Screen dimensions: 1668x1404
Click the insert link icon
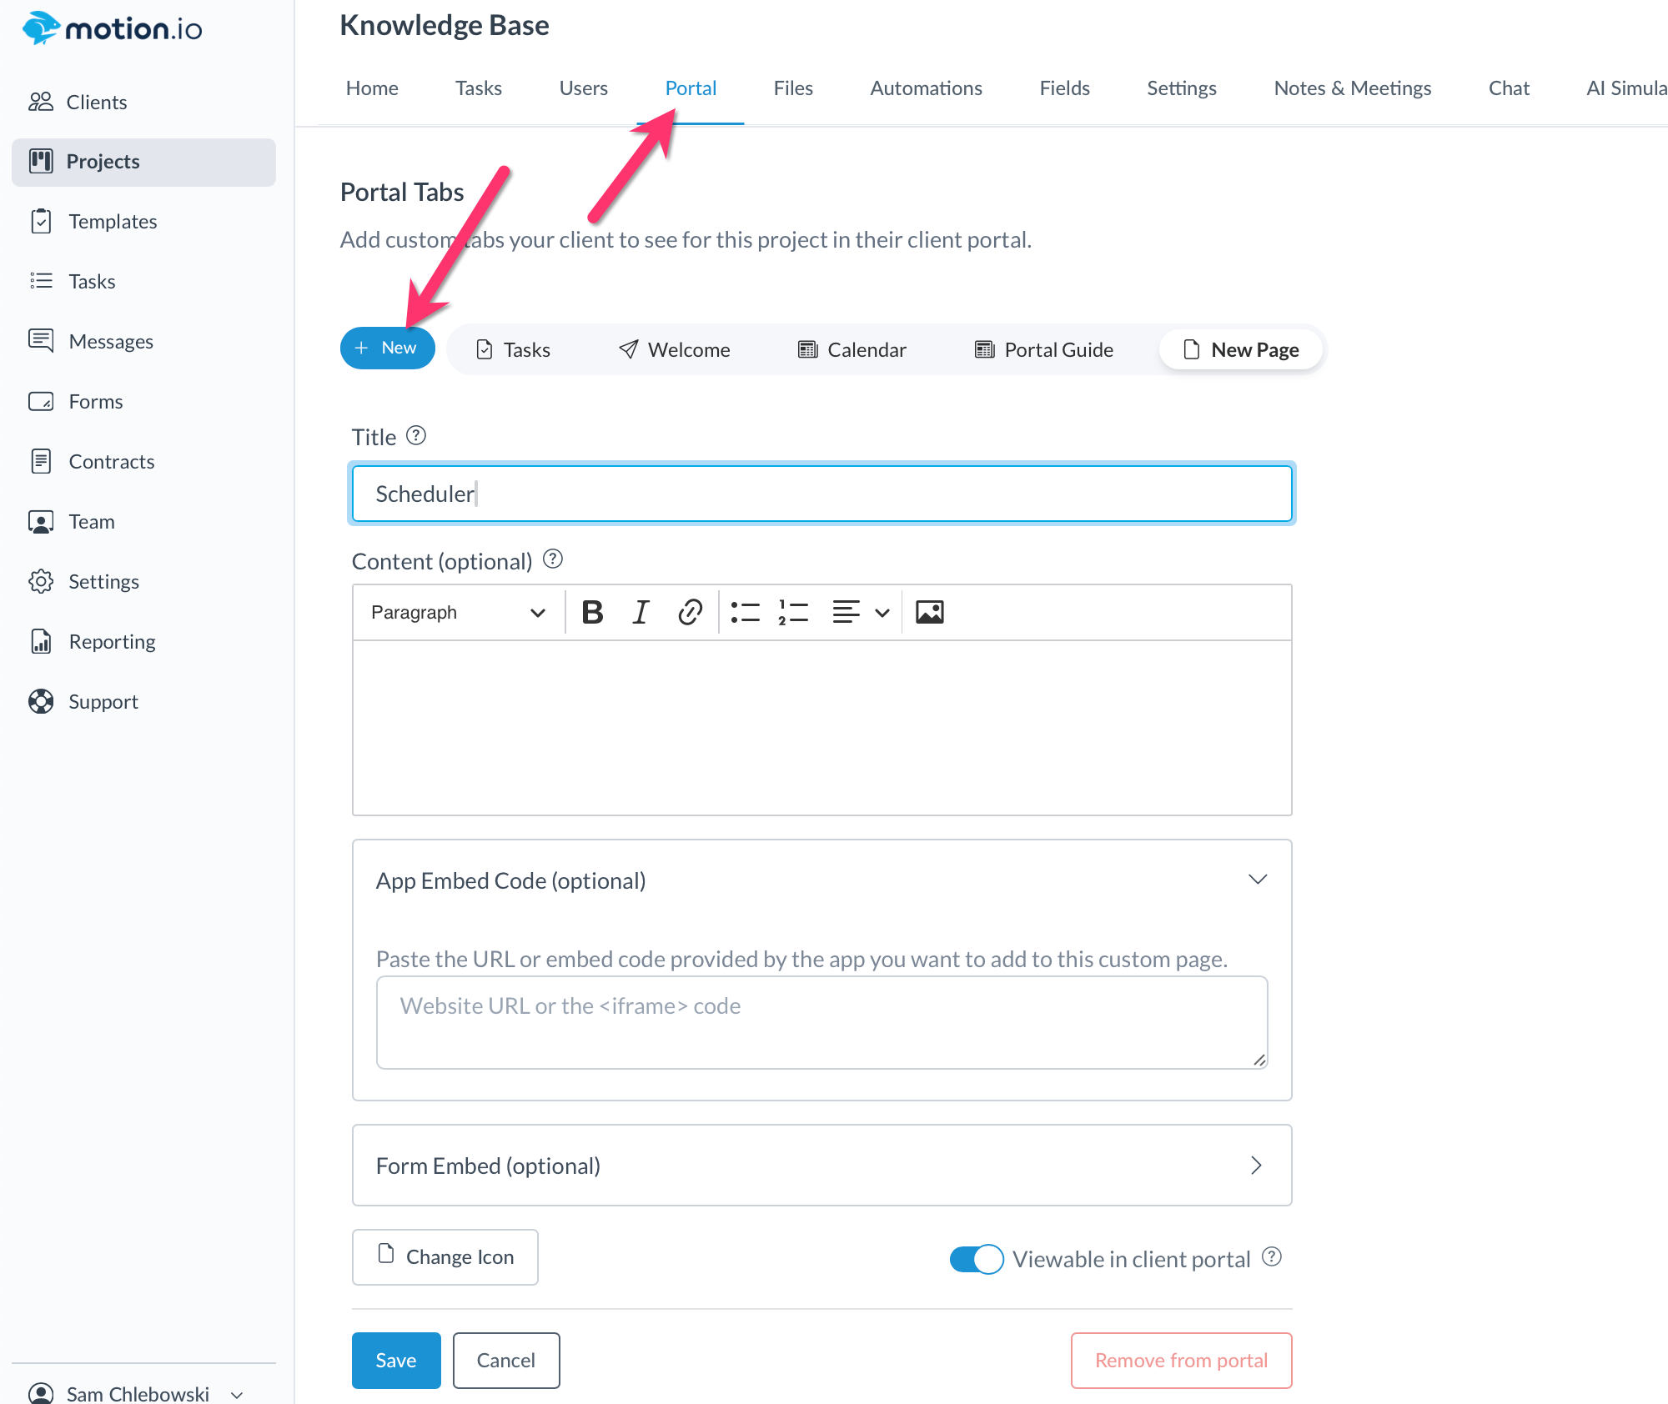(x=690, y=613)
